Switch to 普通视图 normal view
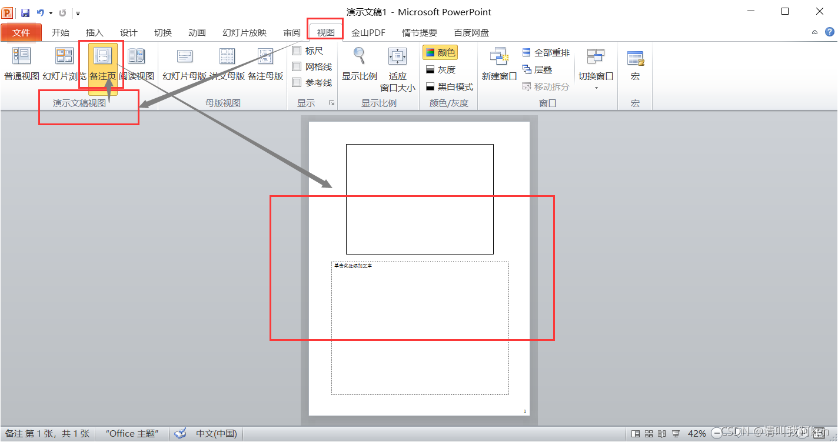Viewport: 838px width, 442px height. (x=22, y=65)
